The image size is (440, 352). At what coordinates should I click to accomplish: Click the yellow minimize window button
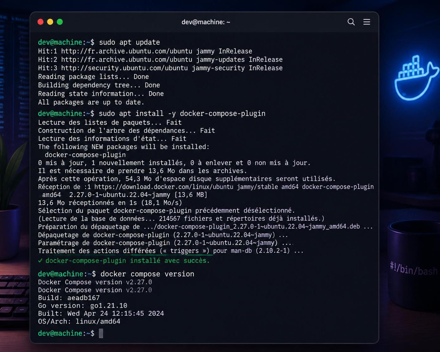click(x=50, y=22)
